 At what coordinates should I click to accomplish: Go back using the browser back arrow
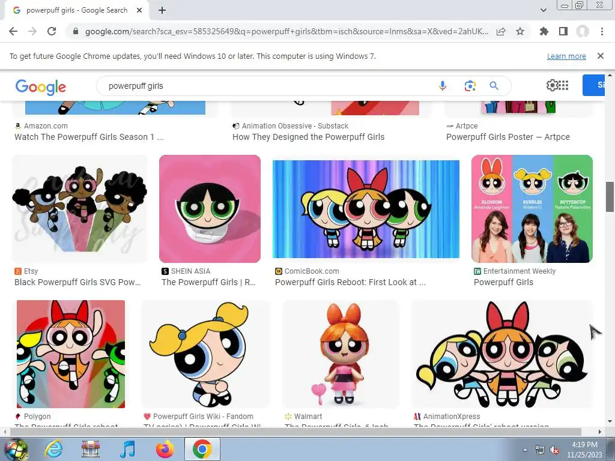click(13, 31)
